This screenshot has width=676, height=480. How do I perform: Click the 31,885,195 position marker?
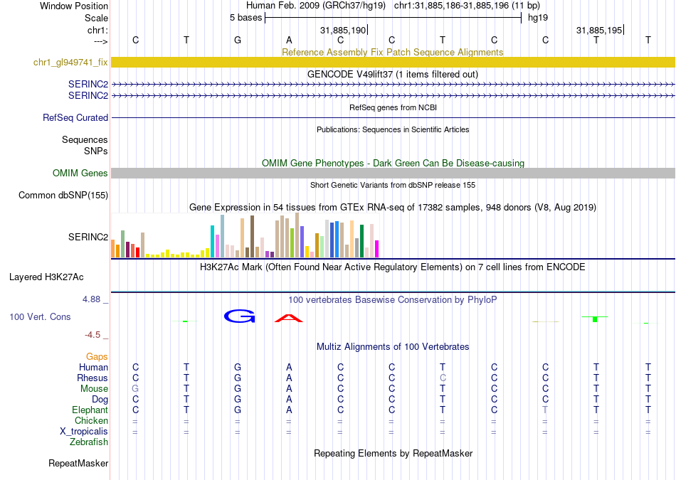click(x=600, y=30)
